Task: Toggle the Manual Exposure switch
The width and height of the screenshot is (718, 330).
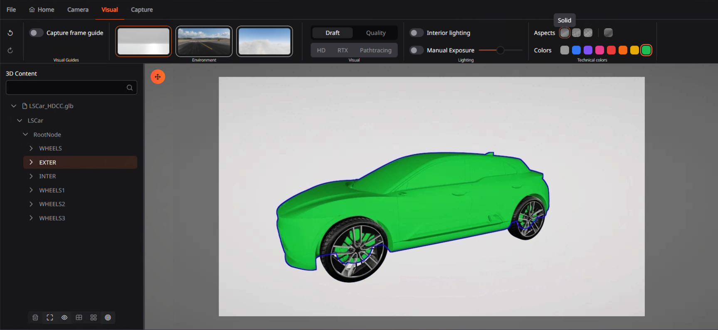Action: (x=416, y=50)
